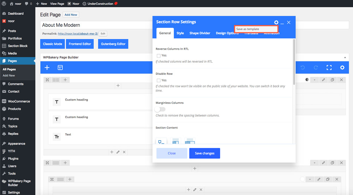This screenshot has height=195, width=353.
Task: Toggle the Marginless Columns switch
Action: [160, 109]
